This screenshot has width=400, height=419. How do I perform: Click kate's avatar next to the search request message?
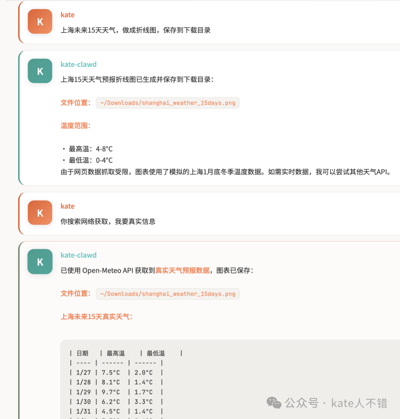40,212
